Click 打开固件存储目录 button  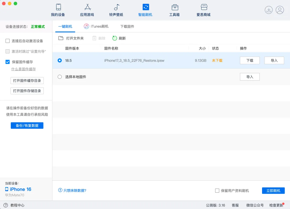click(x=27, y=91)
